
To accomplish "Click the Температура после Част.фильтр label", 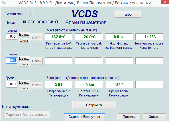I will (149, 46).
